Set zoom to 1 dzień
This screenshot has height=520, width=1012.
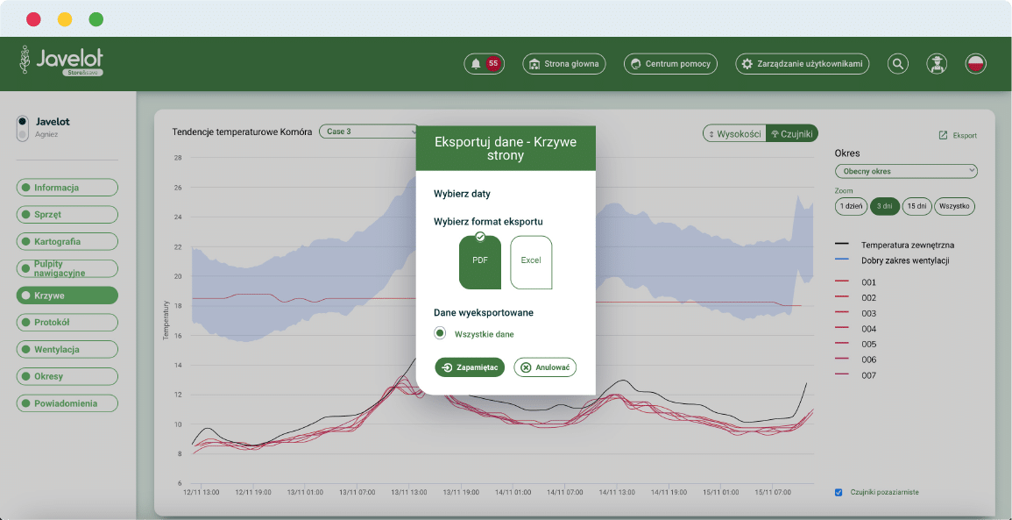click(851, 207)
